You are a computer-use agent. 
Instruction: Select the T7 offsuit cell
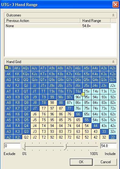coord(43,108)
